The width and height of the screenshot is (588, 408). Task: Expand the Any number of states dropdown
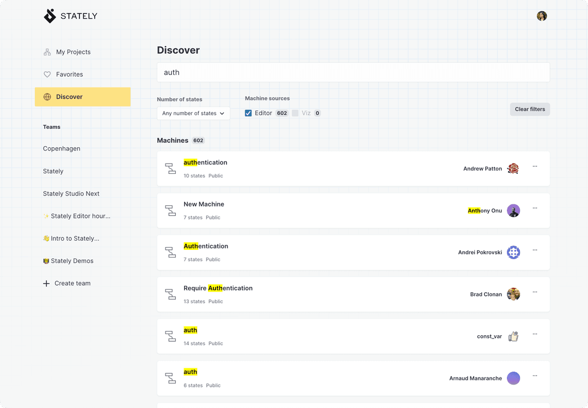coord(193,114)
